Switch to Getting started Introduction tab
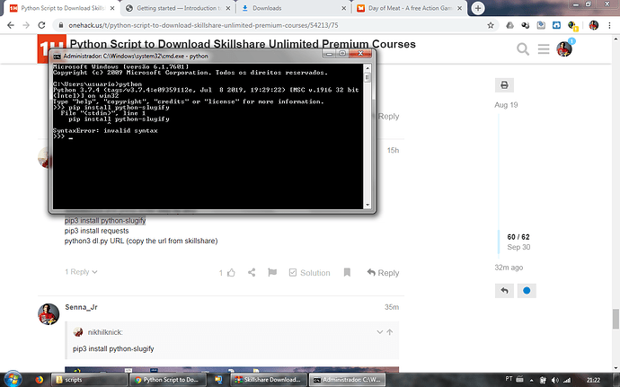 pyautogui.click(x=175, y=7)
